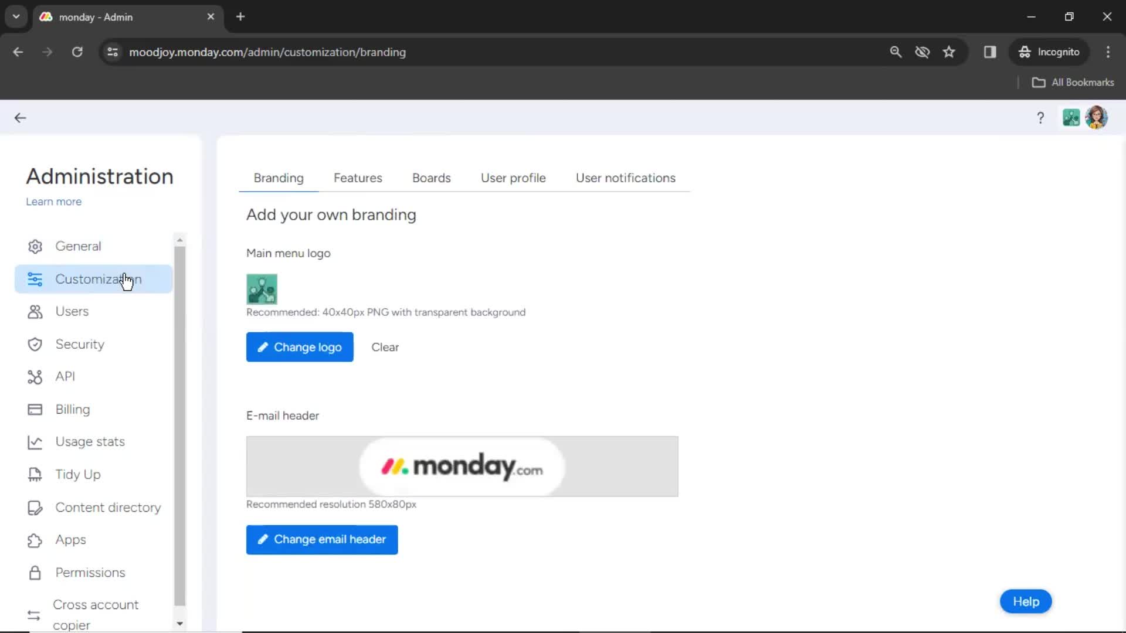Viewport: 1126px width, 633px height.
Task: Click the Help button
Action: [1026, 601]
